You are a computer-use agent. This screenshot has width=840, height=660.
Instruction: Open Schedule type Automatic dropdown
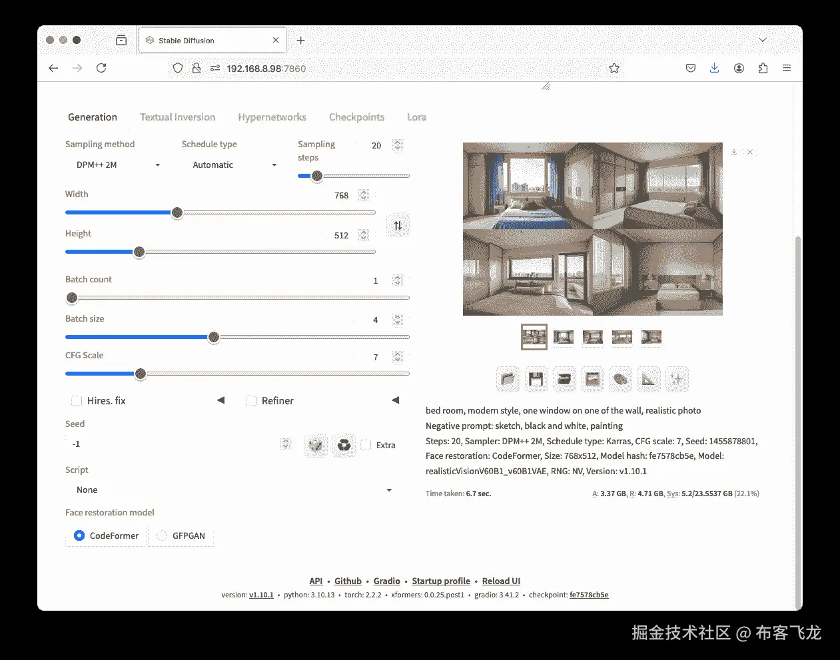click(234, 165)
